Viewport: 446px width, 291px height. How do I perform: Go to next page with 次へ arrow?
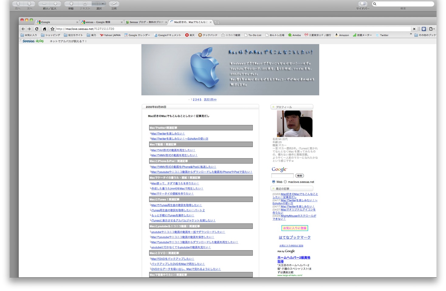(x=29, y=4)
